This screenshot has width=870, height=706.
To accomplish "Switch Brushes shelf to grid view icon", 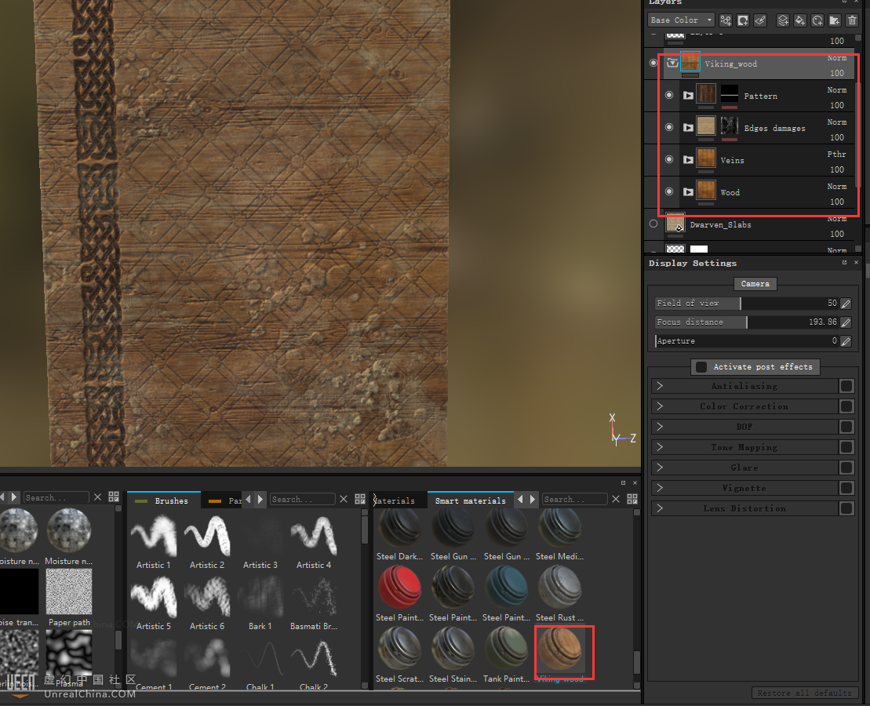I will pyautogui.click(x=360, y=498).
